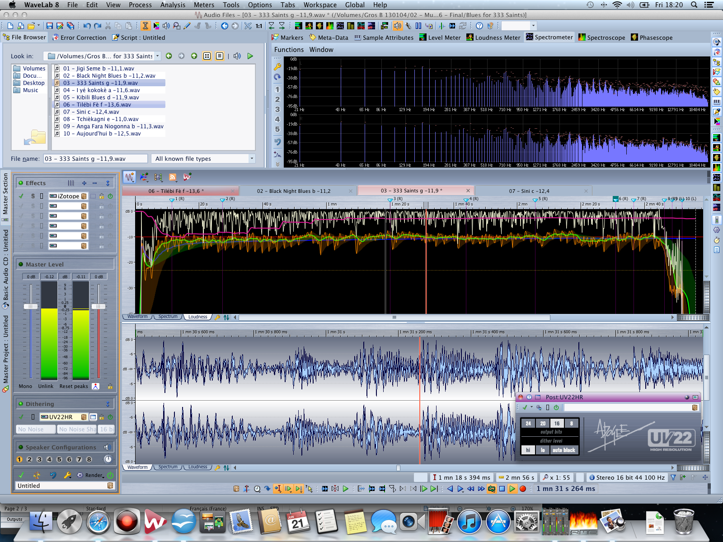Click the Bypass power icon for iZotope

click(110, 196)
